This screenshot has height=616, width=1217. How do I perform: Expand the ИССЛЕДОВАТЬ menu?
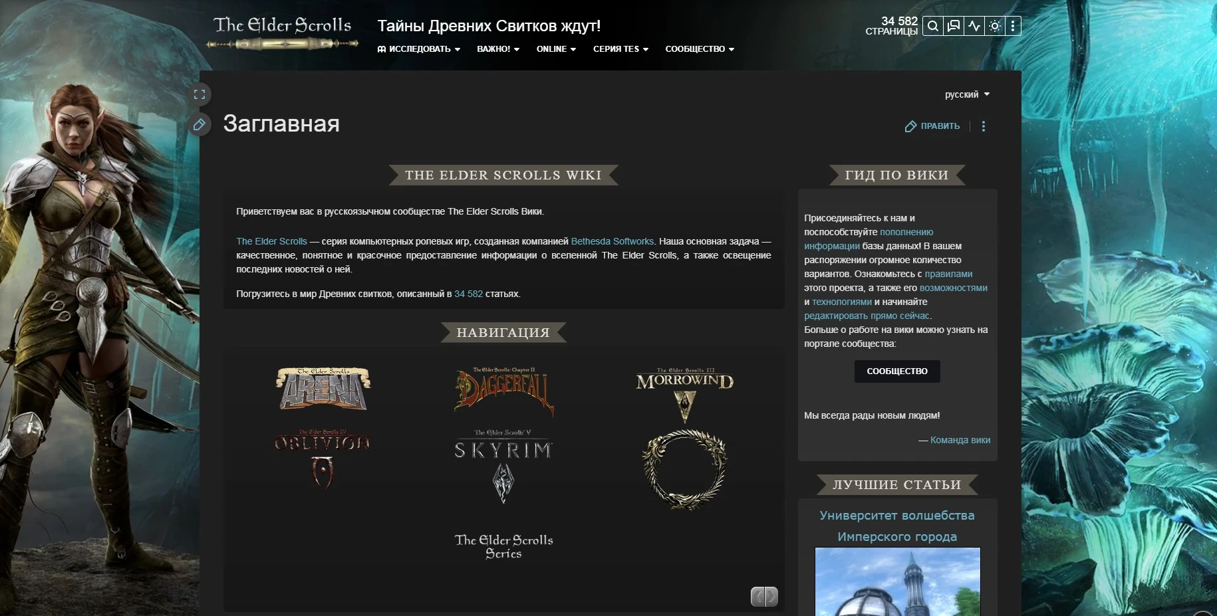pos(419,49)
